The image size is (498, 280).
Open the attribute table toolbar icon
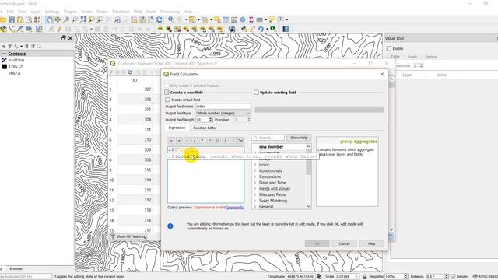coord(226,19)
